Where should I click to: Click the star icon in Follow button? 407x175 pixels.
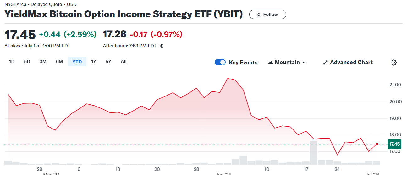pyautogui.click(x=259, y=14)
